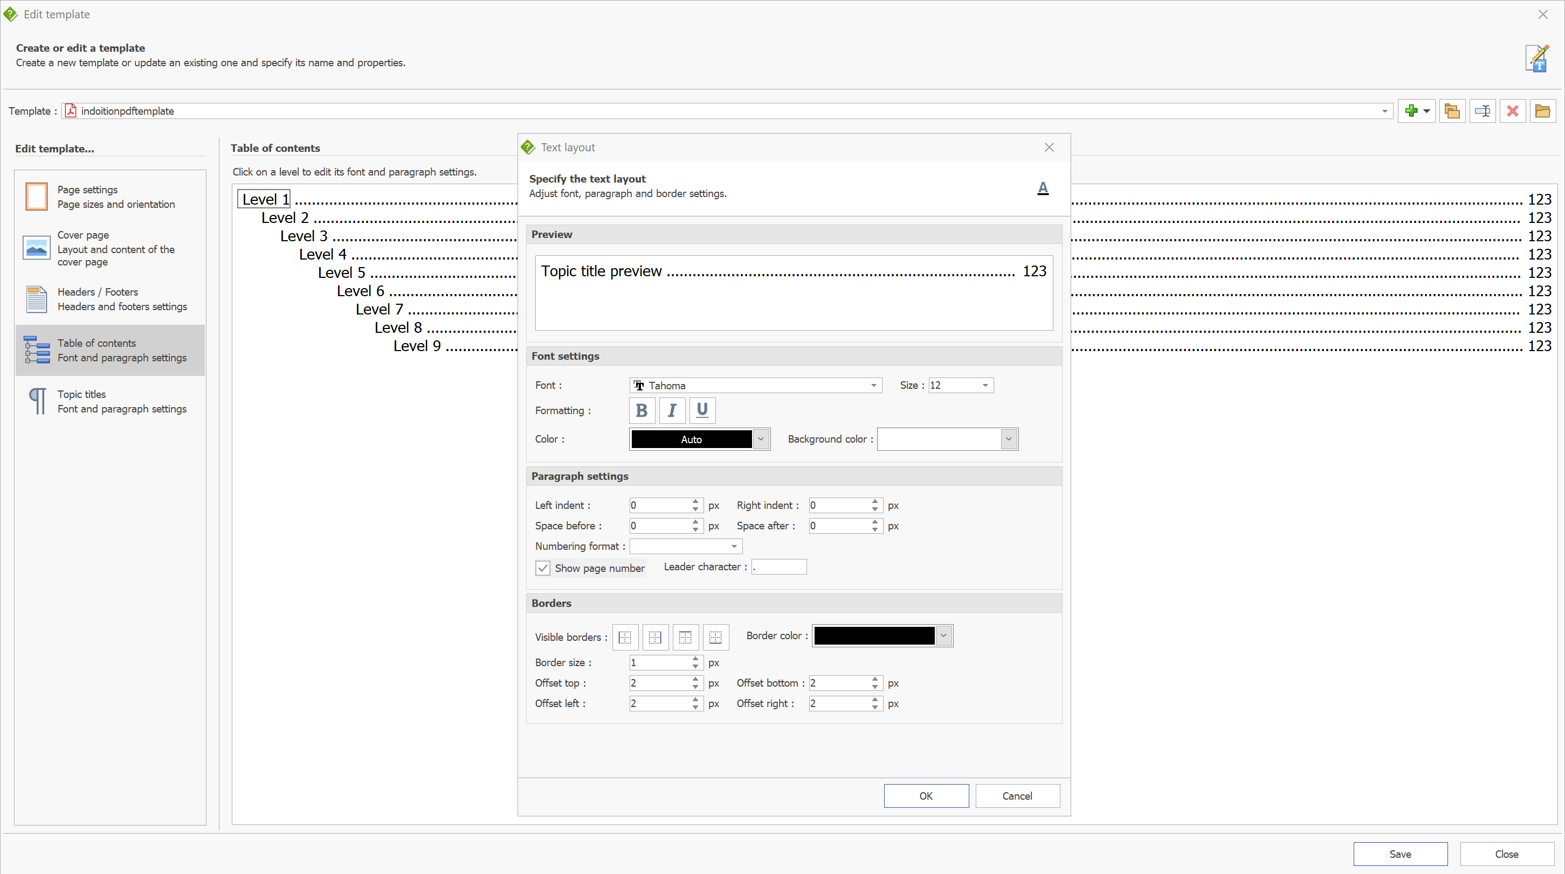Click the Save button

click(x=1401, y=854)
